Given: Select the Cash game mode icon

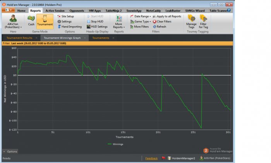Looking at the screenshot, I should (31, 21).
